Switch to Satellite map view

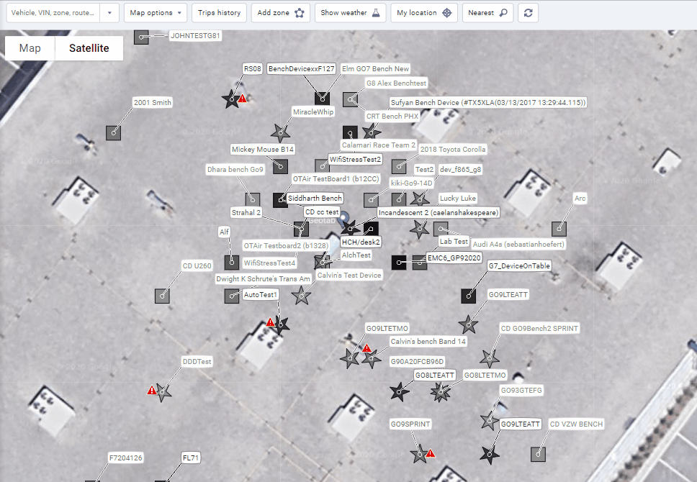pos(89,48)
